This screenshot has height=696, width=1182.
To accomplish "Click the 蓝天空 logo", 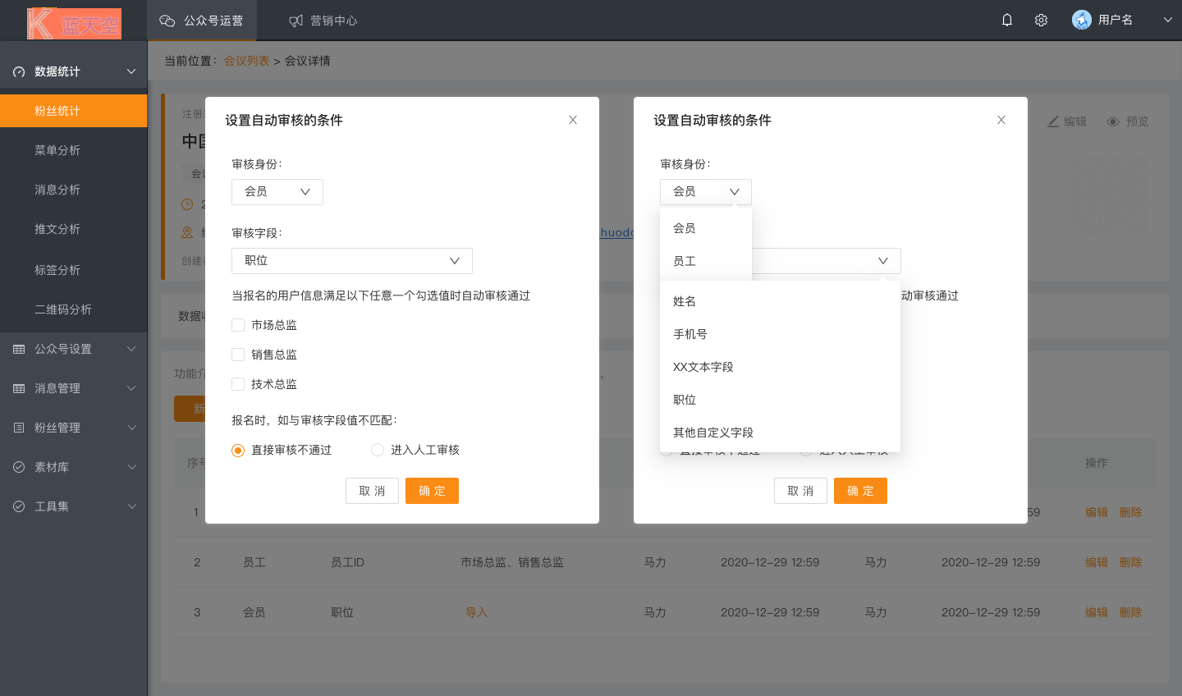I will (x=74, y=23).
